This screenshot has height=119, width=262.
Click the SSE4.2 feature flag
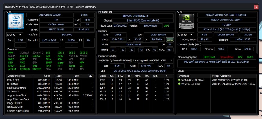36,56
